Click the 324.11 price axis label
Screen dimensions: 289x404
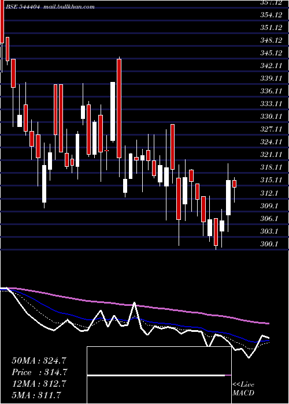[271, 142]
